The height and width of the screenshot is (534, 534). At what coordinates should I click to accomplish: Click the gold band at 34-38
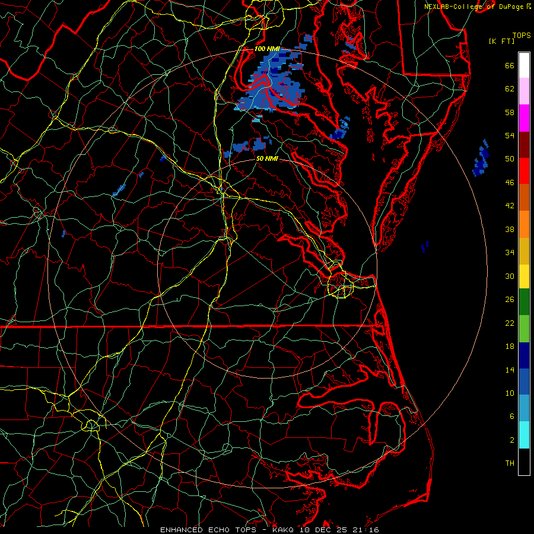pyautogui.click(x=524, y=252)
